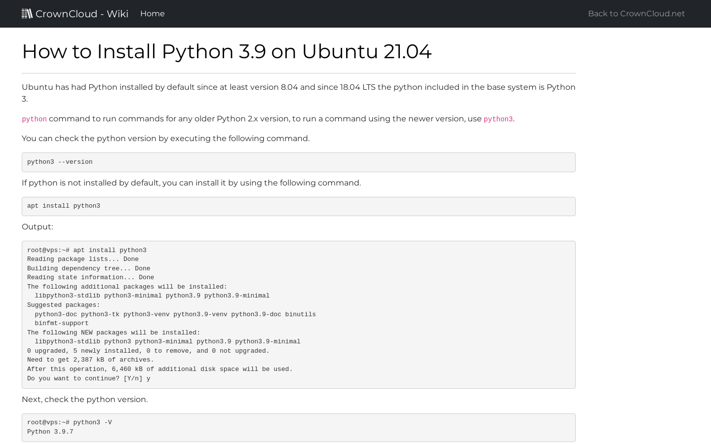Click the CrownCloud library logo icon
711x444 pixels.
pyautogui.click(x=27, y=13)
